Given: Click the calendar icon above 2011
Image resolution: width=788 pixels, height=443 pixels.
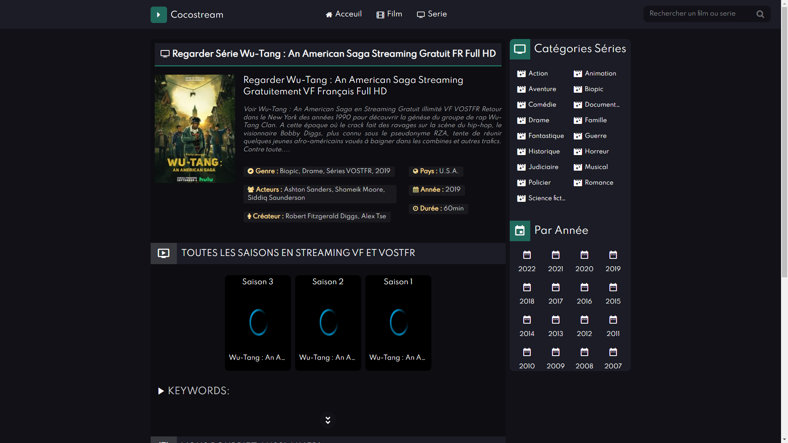Looking at the screenshot, I should [613, 320].
